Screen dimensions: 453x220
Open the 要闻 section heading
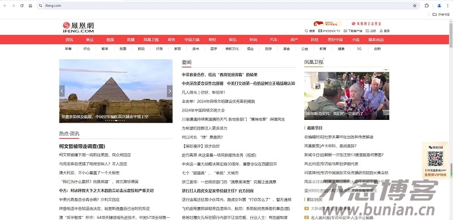click(x=187, y=62)
